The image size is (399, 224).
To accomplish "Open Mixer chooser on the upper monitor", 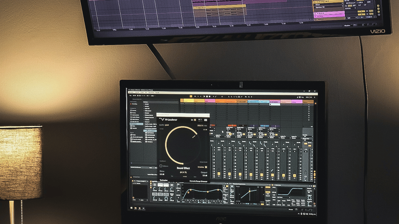I will [328, 5].
